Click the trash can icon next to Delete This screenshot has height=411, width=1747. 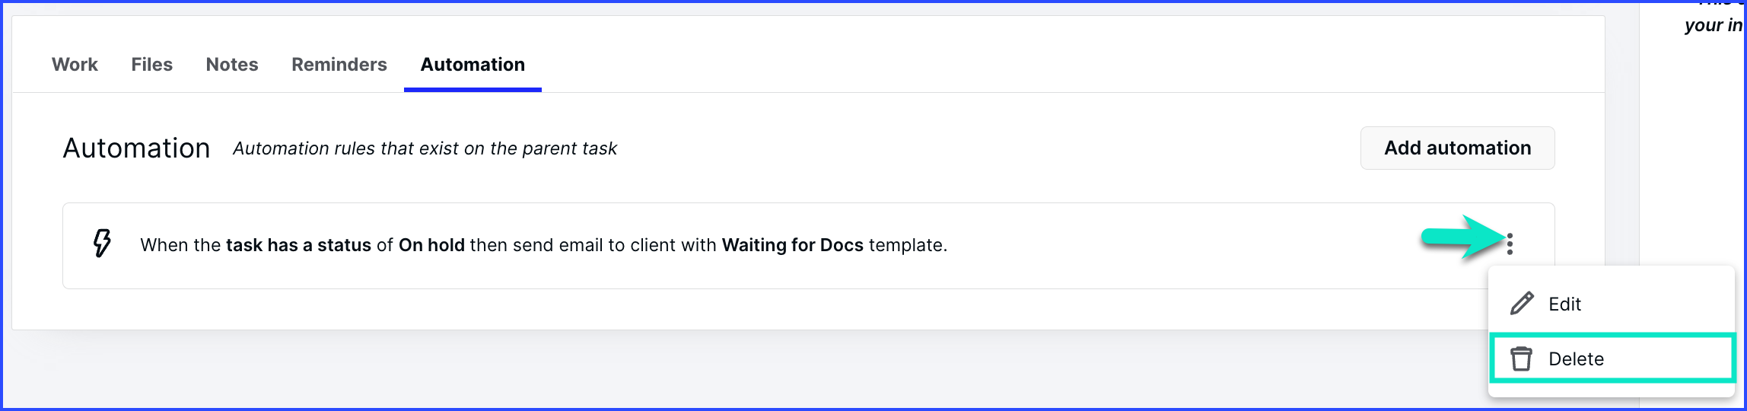coord(1521,358)
